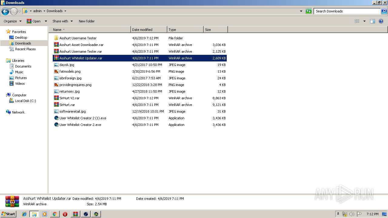Select the fatmodels.png image icon
Screen dimensions: 388x218
click(x=56, y=71)
